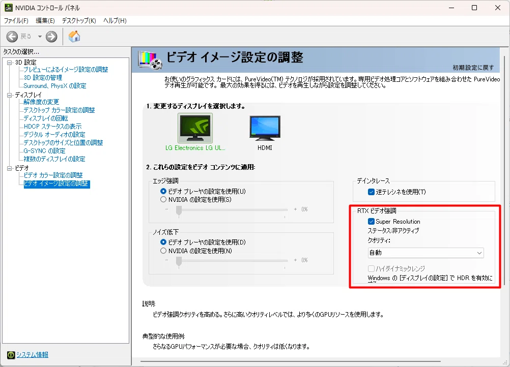Click the Forward arrow navigation button
The height and width of the screenshot is (367, 510).
pyautogui.click(x=51, y=37)
